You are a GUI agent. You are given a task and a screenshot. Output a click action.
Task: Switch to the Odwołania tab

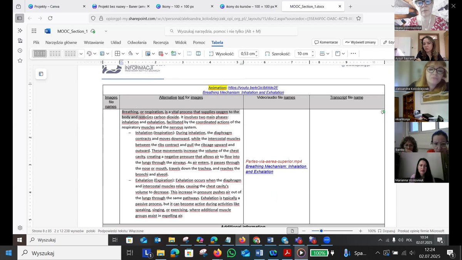137,42
